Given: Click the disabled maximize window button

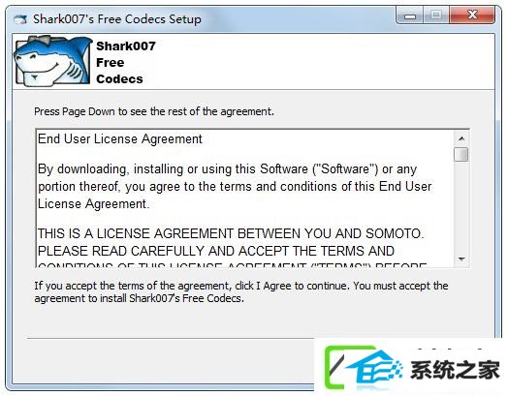Looking at the screenshot, I should coord(436,15).
